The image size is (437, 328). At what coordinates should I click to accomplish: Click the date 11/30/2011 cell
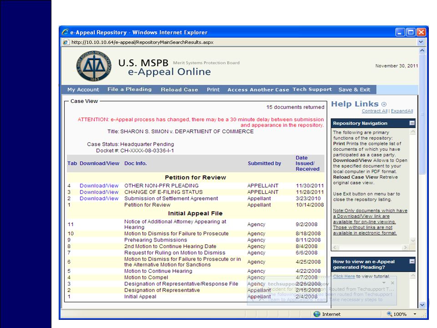pyautogui.click(x=310, y=186)
